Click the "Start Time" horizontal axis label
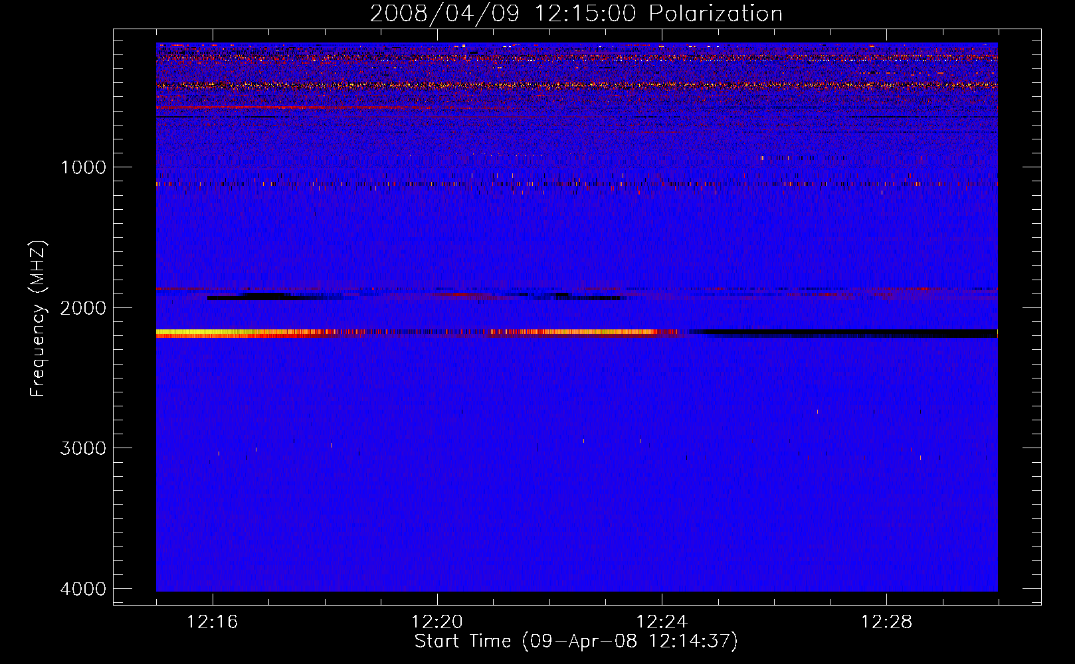This screenshot has height=664, width=1075. tap(576, 641)
